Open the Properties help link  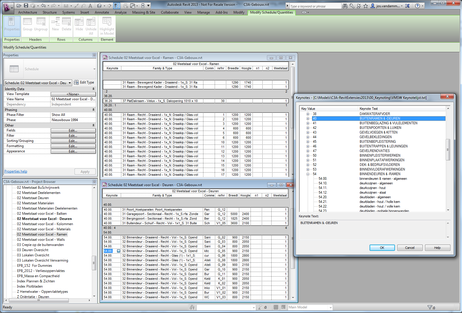16,171
